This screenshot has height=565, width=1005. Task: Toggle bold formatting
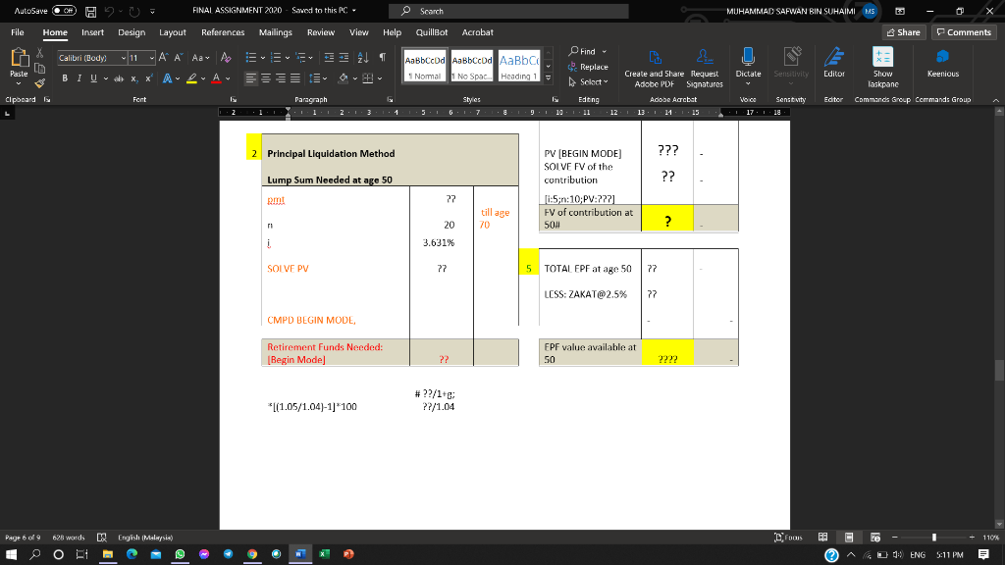[64, 77]
